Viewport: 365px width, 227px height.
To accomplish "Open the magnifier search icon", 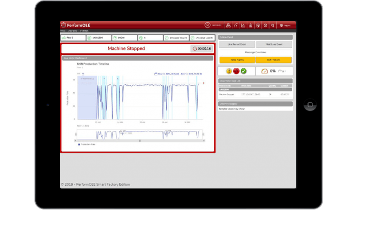I will pos(273,26).
